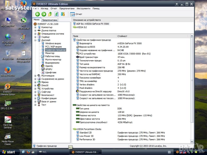Click the users icon in the toolbar
Screen dimensions: 207x155
[63, 14]
